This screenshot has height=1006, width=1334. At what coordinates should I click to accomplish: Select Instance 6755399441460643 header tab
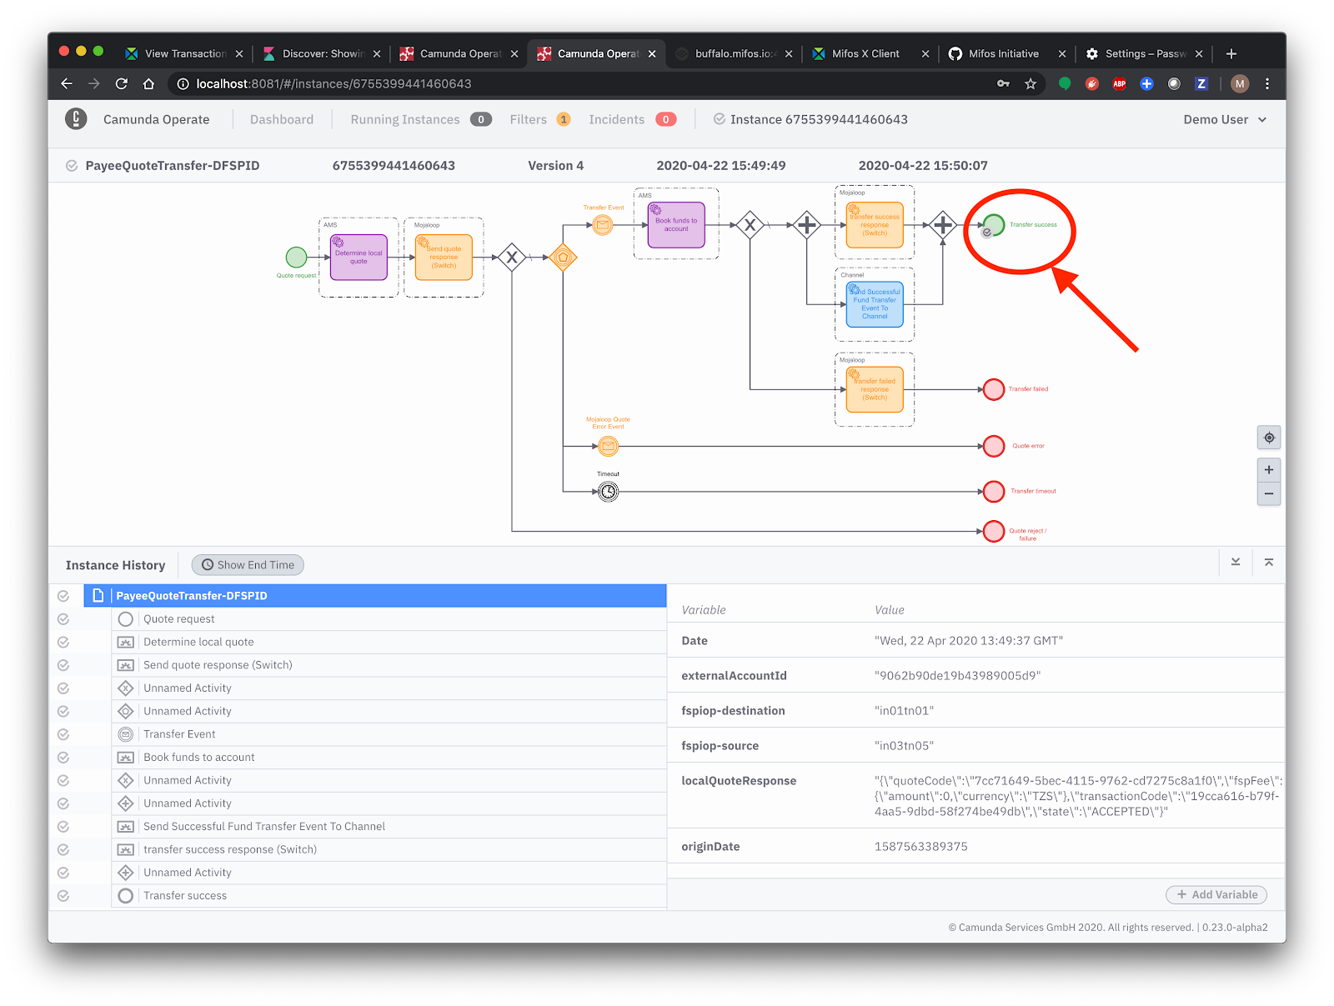(x=810, y=119)
